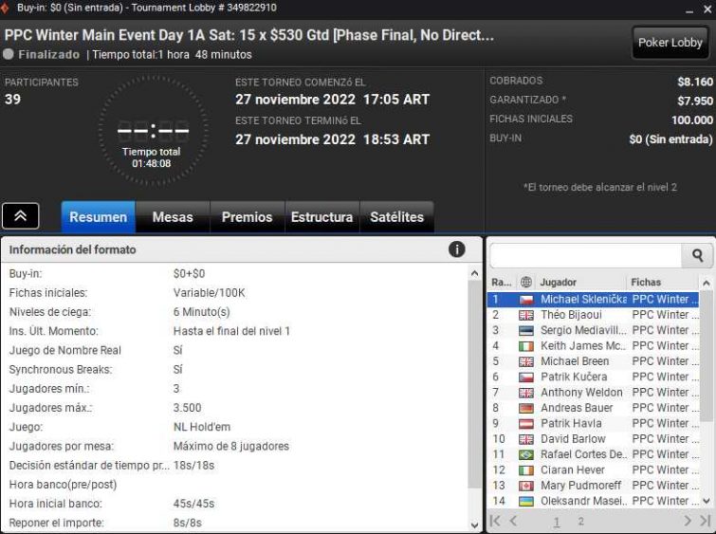Select player row David Barlow
The width and height of the screenshot is (716, 534).
[x=594, y=439]
